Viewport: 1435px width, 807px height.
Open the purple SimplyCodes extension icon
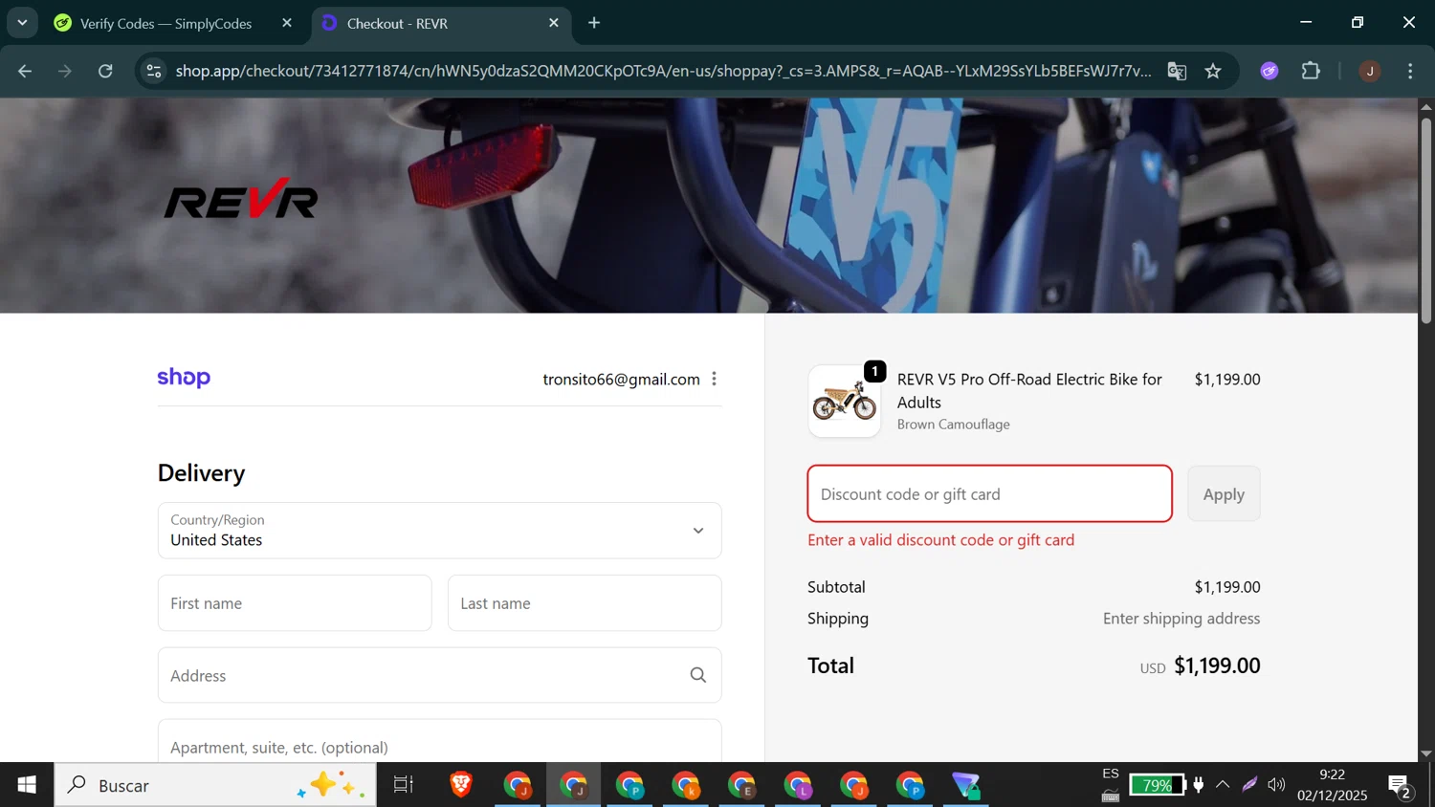(1269, 71)
